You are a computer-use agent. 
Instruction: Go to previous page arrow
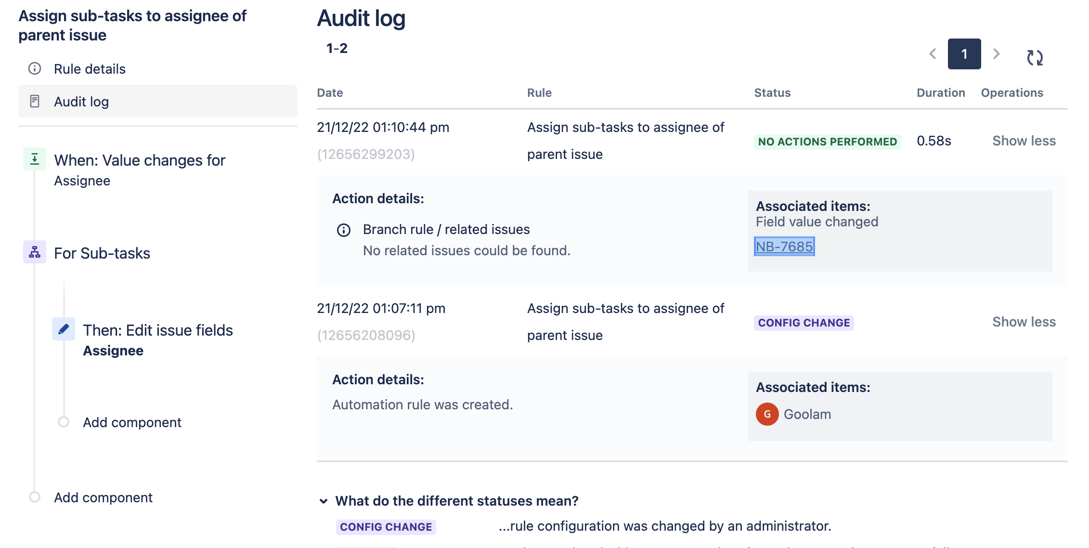933,54
